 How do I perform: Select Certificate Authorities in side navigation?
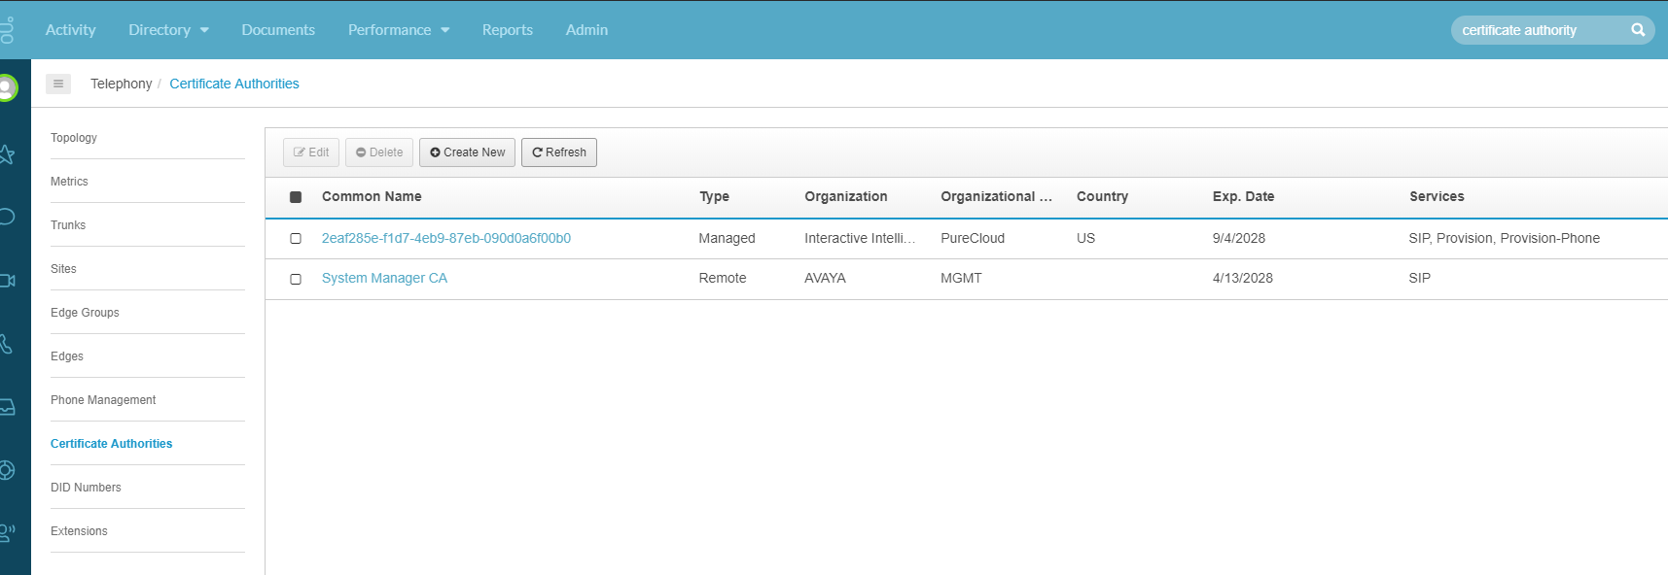[111, 444]
